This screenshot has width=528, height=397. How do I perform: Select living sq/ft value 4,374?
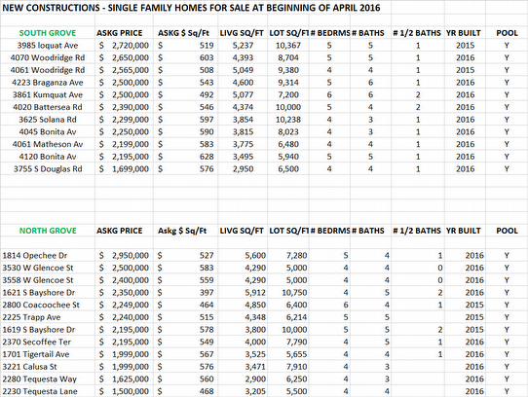243,107
